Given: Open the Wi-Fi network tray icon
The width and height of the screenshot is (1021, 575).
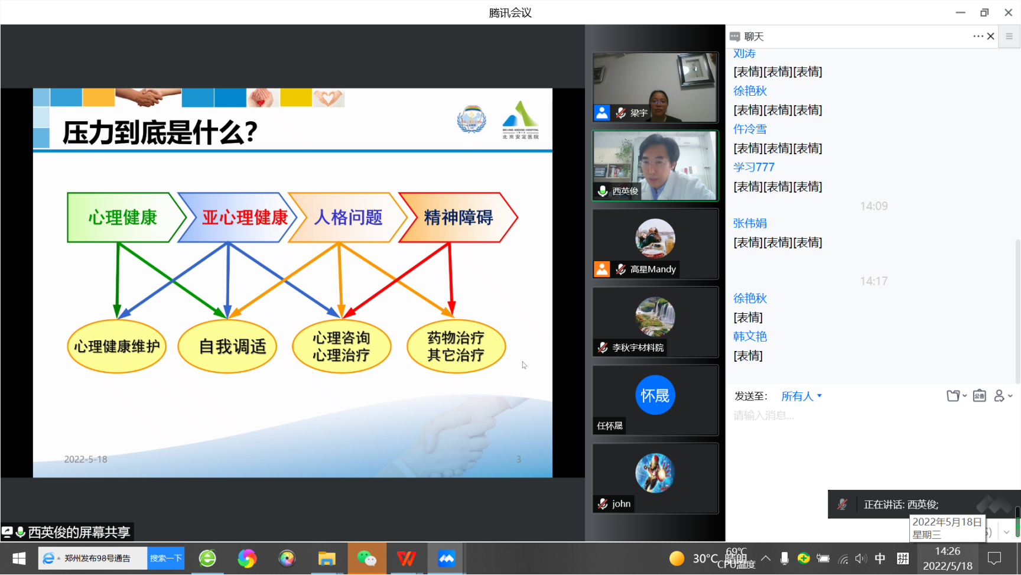Looking at the screenshot, I should click(843, 558).
